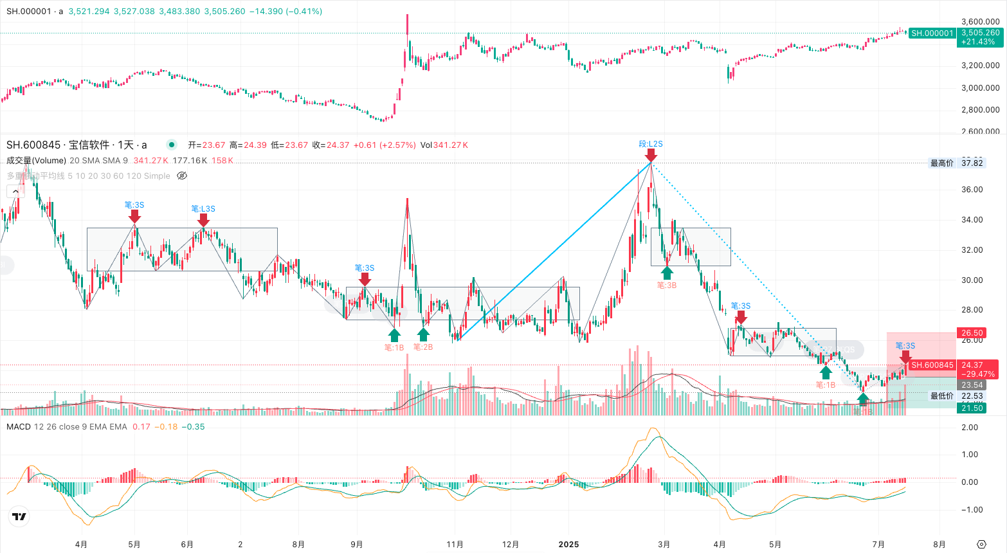
Task: Collapse the indicator legend with the chevron button
Action: [x=15, y=191]
